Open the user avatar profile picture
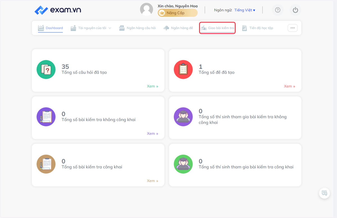Screen dimensions: 337x218 tap(147, 10)
